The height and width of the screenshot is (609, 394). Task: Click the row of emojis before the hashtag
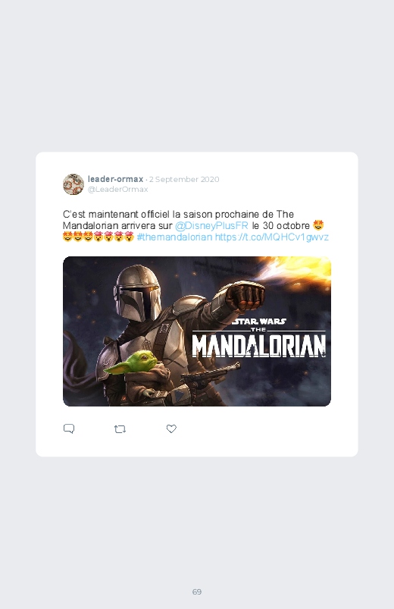pos(98,237)
